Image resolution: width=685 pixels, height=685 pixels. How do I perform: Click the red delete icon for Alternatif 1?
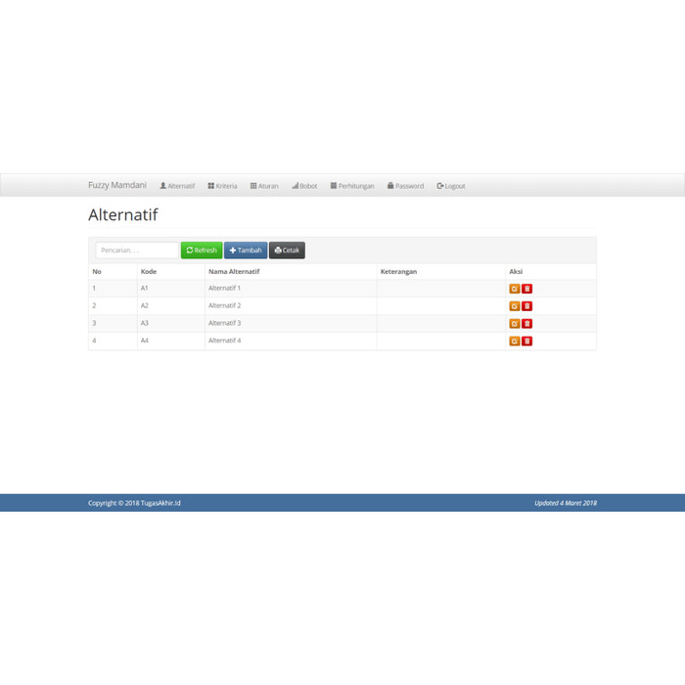[x=527, y=289]
